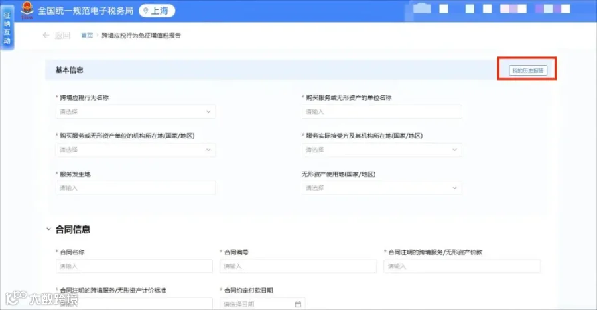Navigate to 首页 breadcrumb

87,35
